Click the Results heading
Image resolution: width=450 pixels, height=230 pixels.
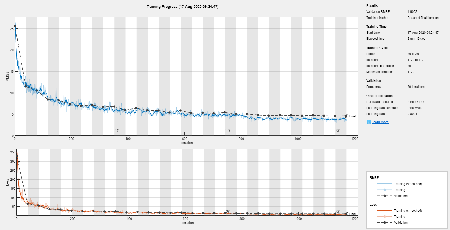372,6
